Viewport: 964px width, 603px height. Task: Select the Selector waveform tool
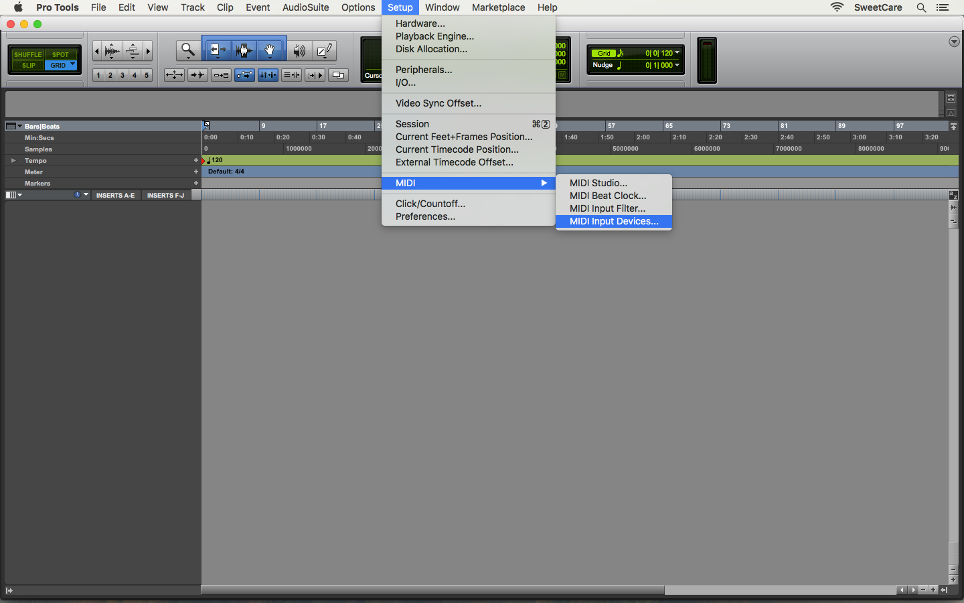pyautogui.click(x=244, y=50)
